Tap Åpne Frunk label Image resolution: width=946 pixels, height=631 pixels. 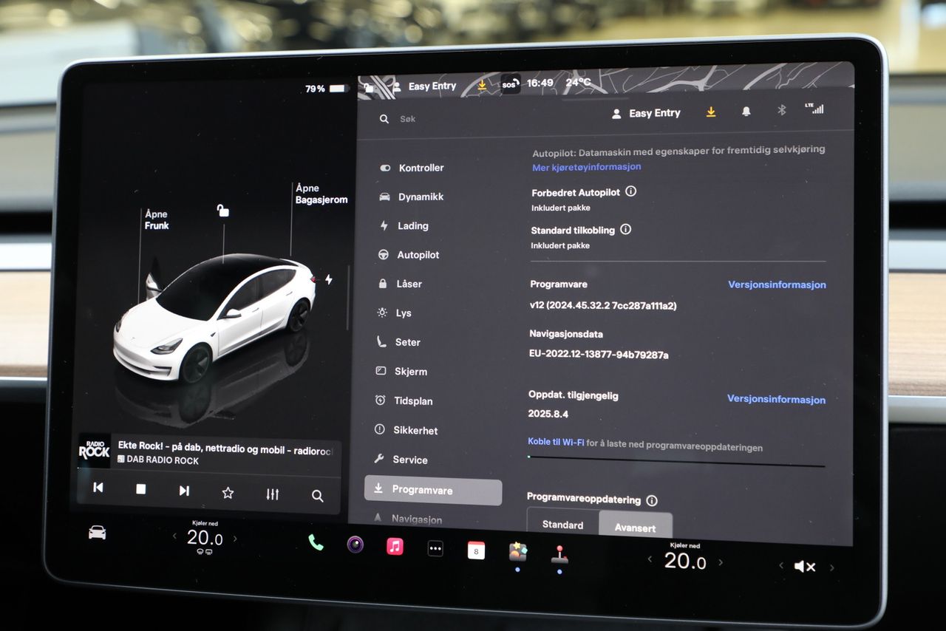click(x=157, y=219)
